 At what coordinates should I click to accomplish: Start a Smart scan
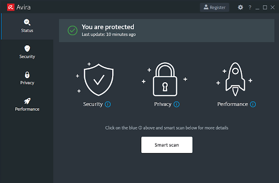167,144
